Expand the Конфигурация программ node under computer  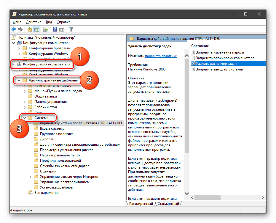click(x=19, y=48)
